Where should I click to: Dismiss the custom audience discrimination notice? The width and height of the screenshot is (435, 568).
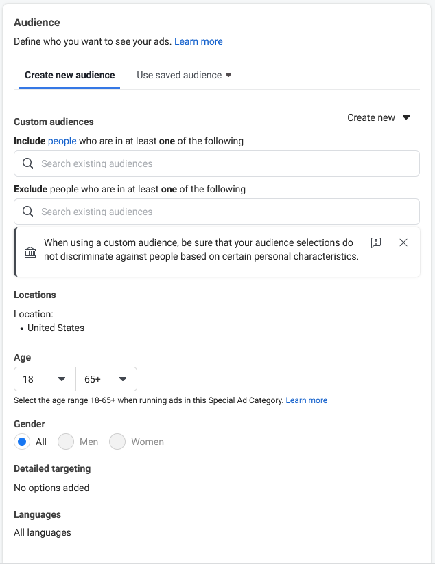click(x=403, y=242)
